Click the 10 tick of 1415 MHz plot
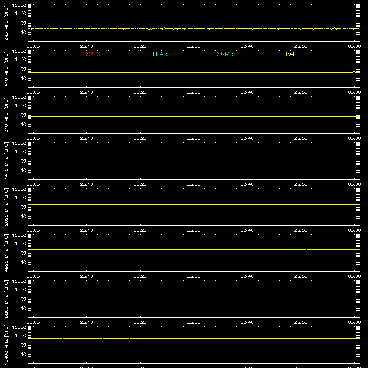368x368 pixels. pyautogui.click(x=23, y=170)
